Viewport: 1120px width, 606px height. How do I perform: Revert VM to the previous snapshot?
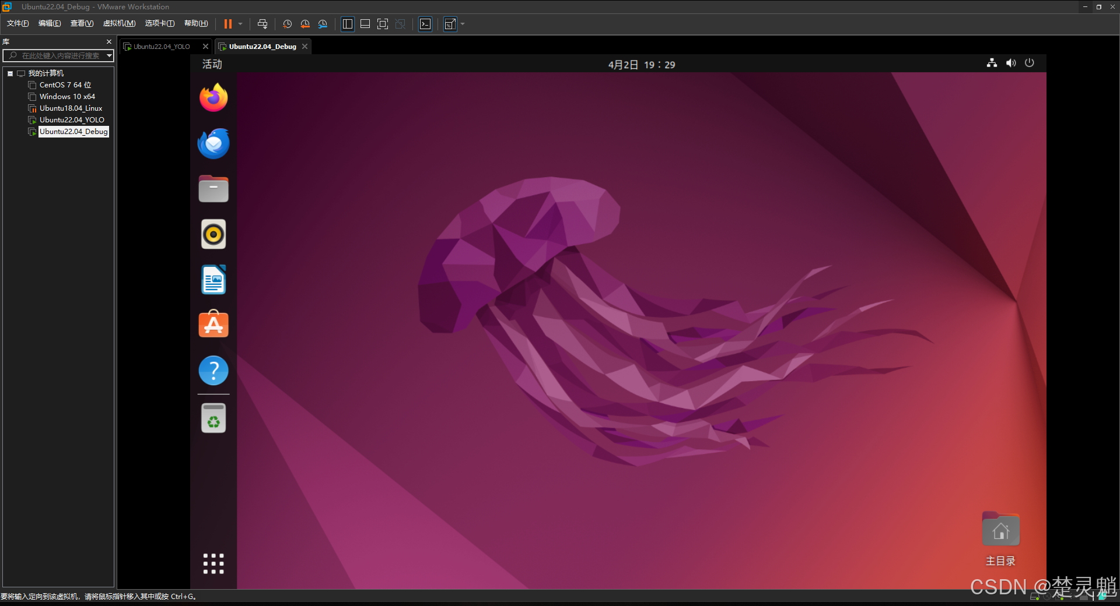click(x=305, y=24)
